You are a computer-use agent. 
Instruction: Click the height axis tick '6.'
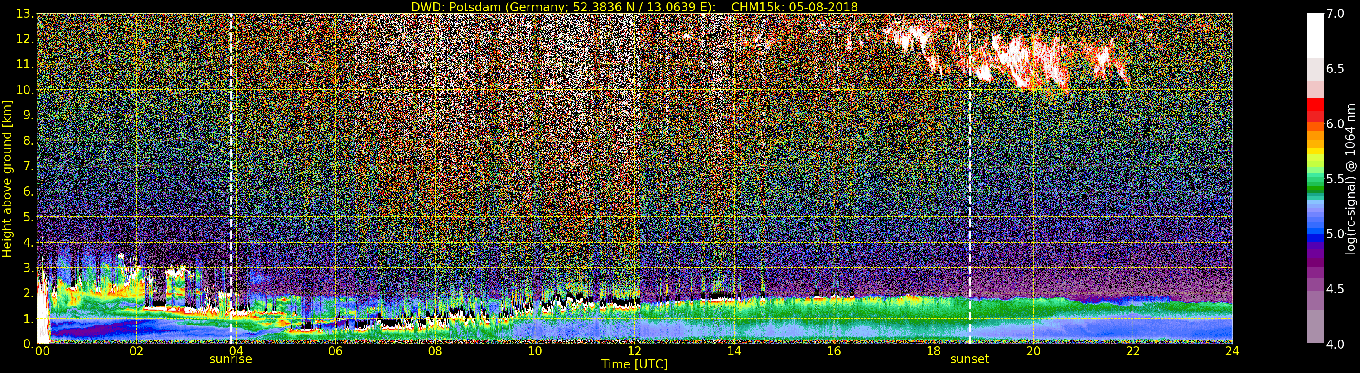click(x=28, y=191)
